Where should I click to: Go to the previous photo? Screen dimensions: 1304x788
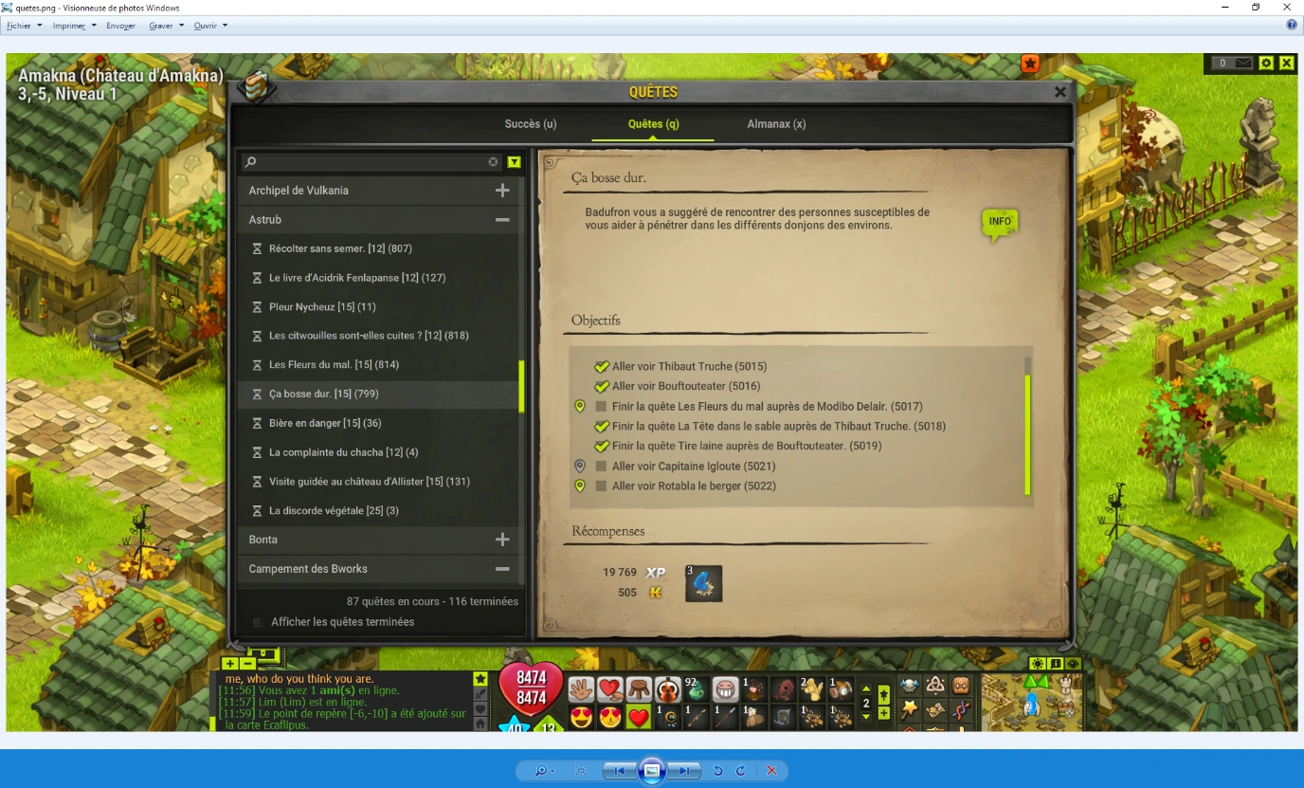[x=618, y=771]
